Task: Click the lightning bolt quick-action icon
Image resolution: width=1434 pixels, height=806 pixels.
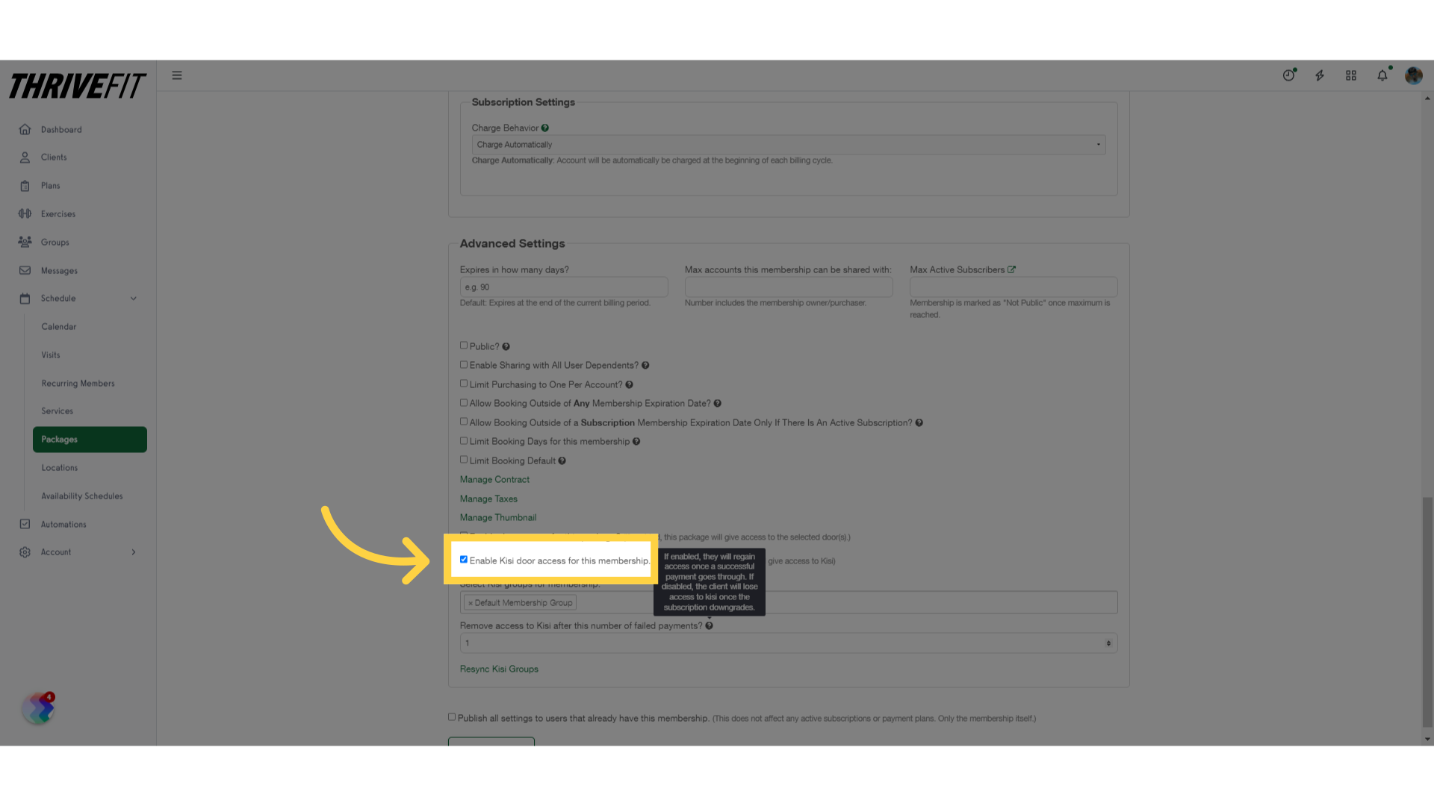Action: [1320, 75]
